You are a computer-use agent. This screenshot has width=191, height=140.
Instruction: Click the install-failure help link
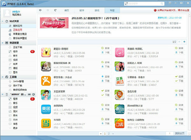(x=173, y=10)
